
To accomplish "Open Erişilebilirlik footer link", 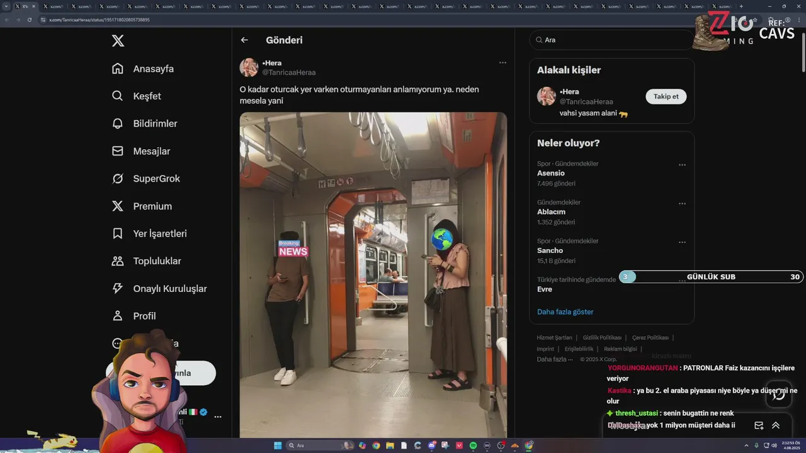I will (x=579, y=349).
